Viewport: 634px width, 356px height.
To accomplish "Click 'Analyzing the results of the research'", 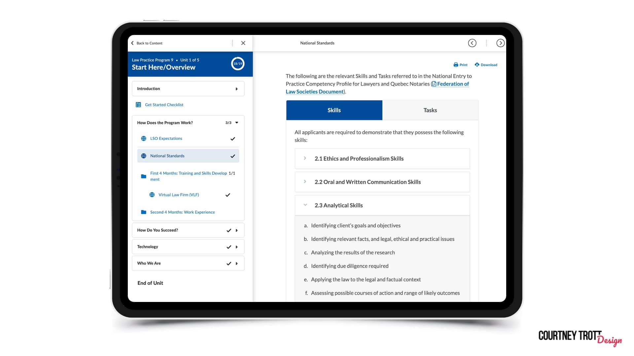I will coord(353,252).
